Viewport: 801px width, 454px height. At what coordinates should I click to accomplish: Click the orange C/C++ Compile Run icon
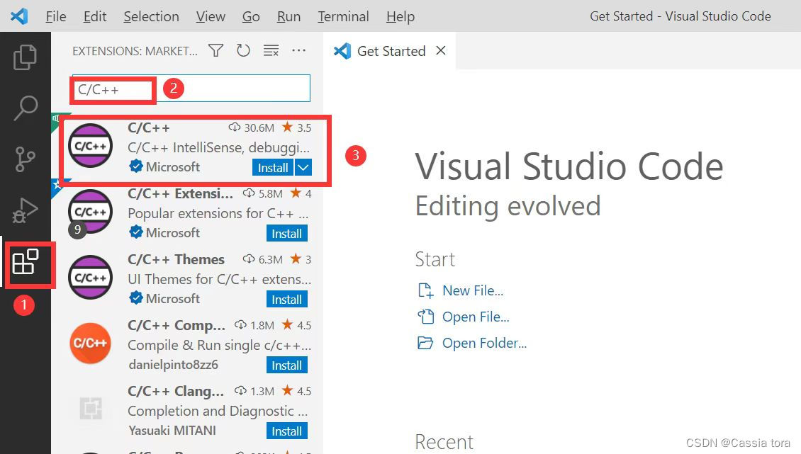tap(91, 344)
